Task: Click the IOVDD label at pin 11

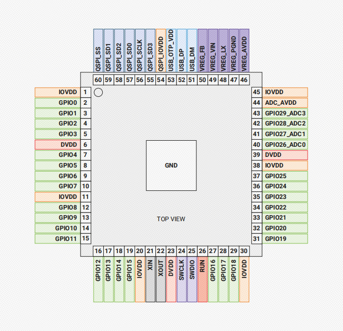Action: click(x=58, y=197)
